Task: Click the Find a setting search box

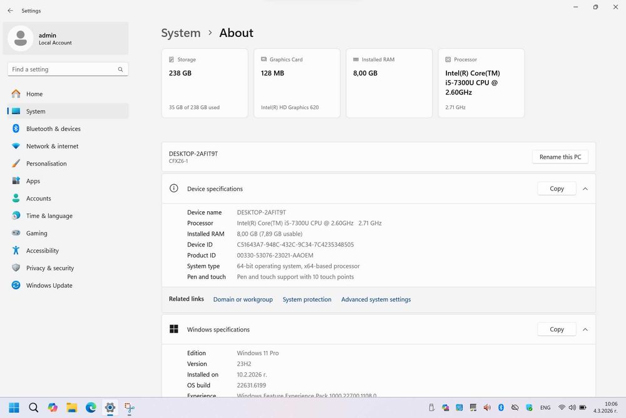Action: pos(68,69)
